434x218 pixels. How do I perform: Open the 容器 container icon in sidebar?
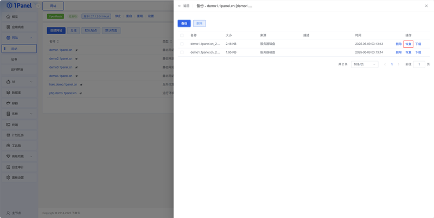pyautogui.click(x=8, y=103)
